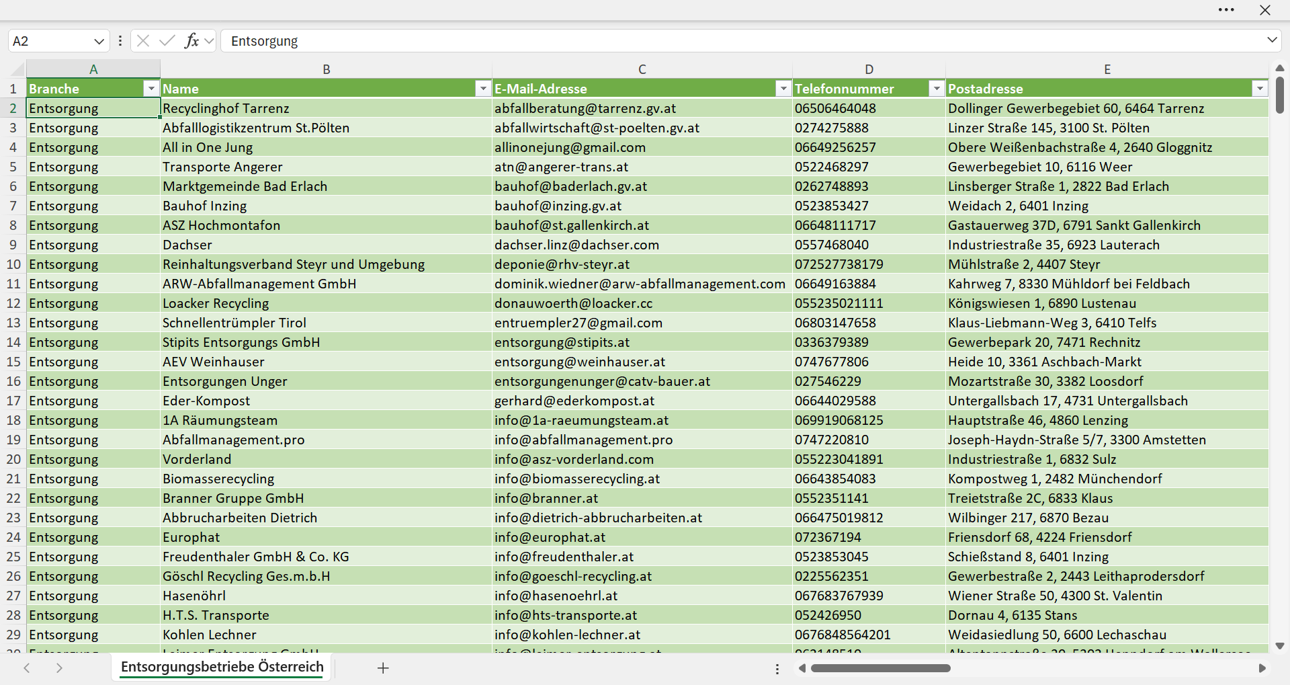The image size is (1290, 685).
Task: Select address Wiener Straße 50, 4300 St. Valentin
Action: pos(1107,596)
